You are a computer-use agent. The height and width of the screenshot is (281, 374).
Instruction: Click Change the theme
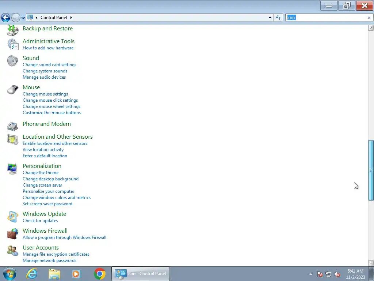point(41,173)
